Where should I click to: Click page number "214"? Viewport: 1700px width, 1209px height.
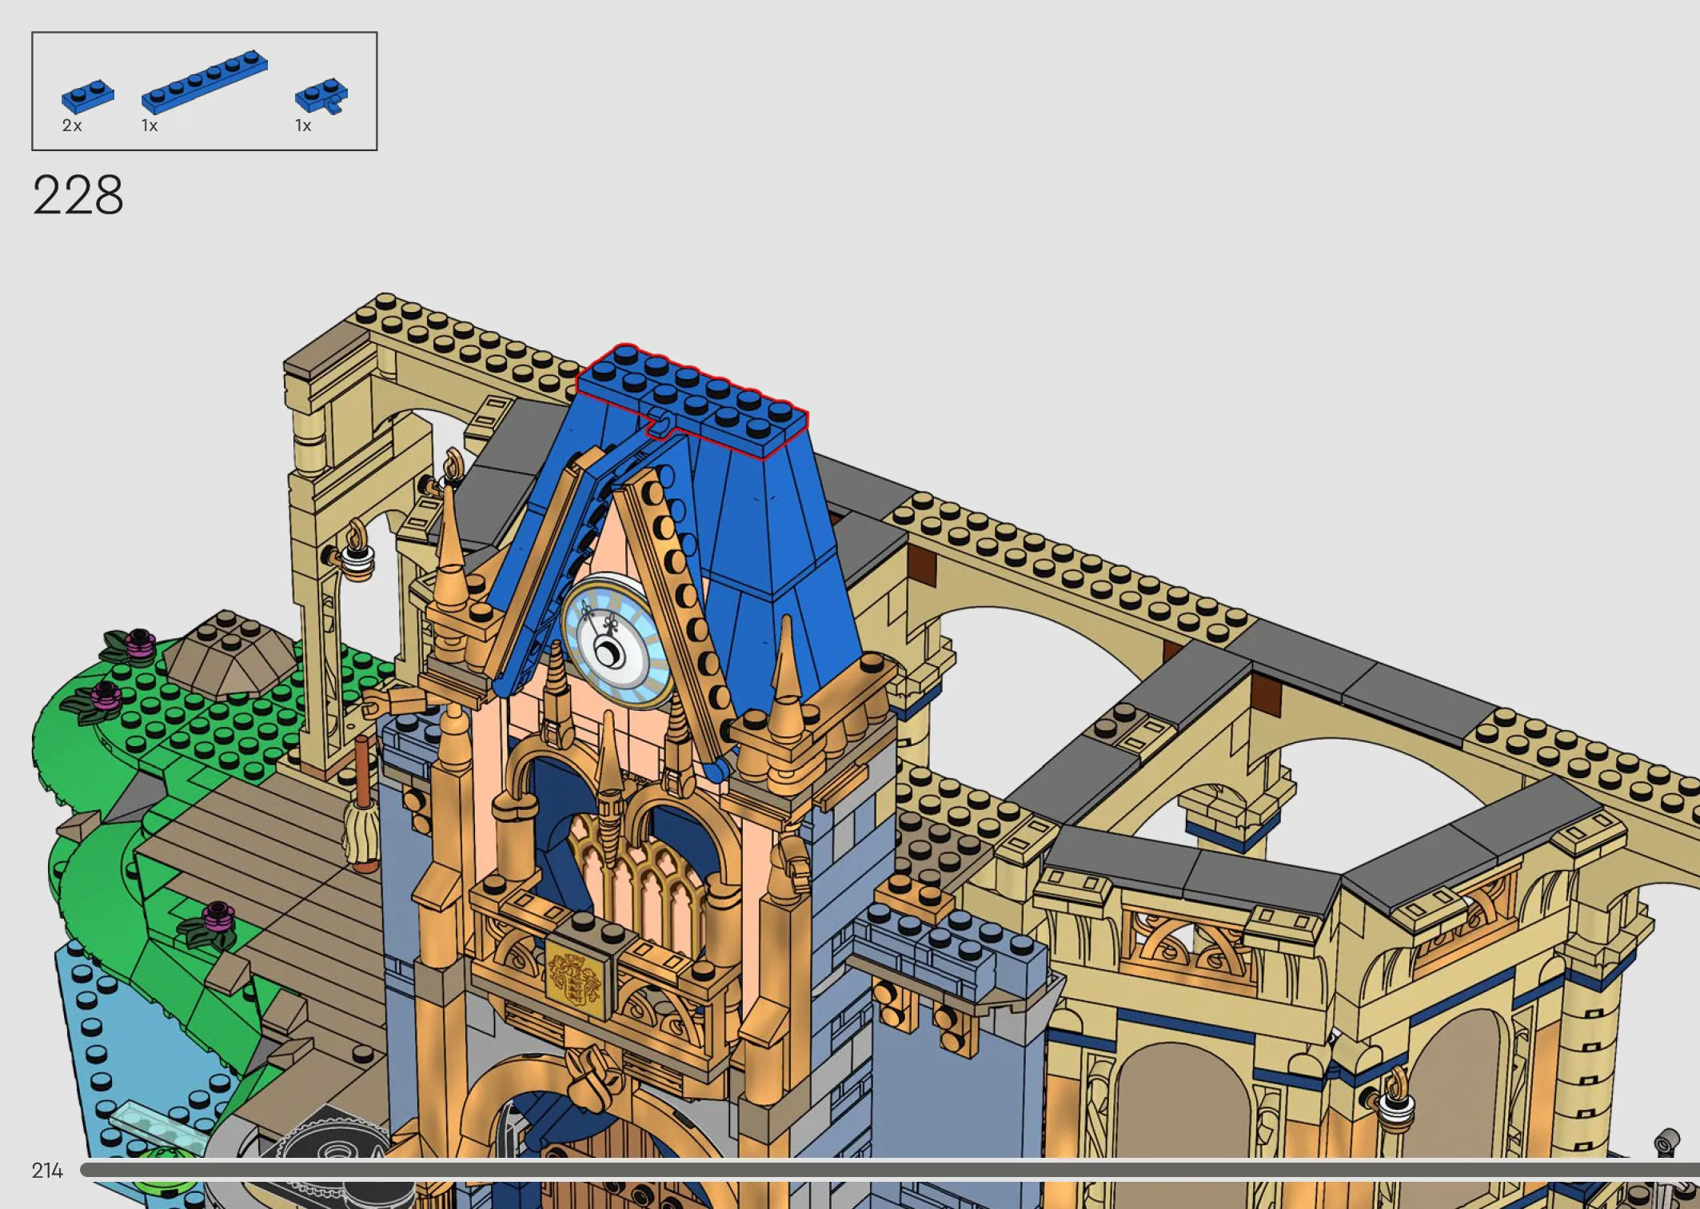[47, 1171]
